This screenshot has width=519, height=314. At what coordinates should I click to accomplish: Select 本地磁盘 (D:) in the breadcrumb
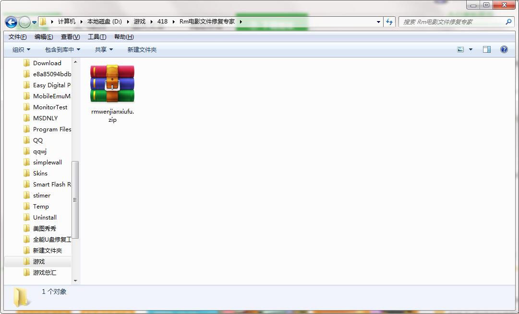[x=105, y=22]
